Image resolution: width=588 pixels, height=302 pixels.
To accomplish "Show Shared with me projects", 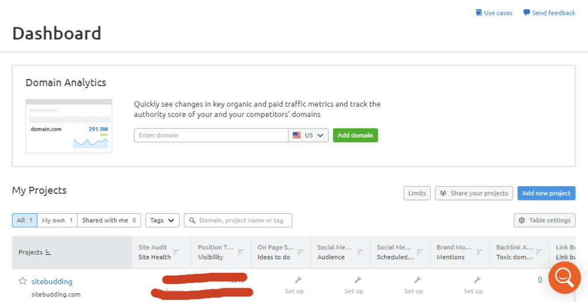I will 109,220.
